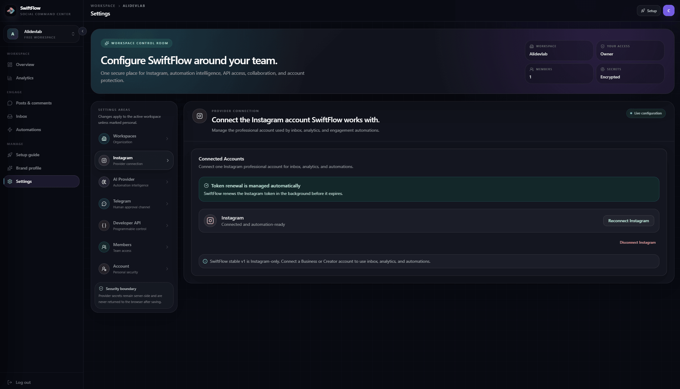
Task: Click the Automations lightning bolt icon
Action: coord(10,130)
